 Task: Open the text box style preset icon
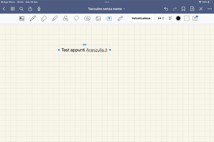(195, 18)
